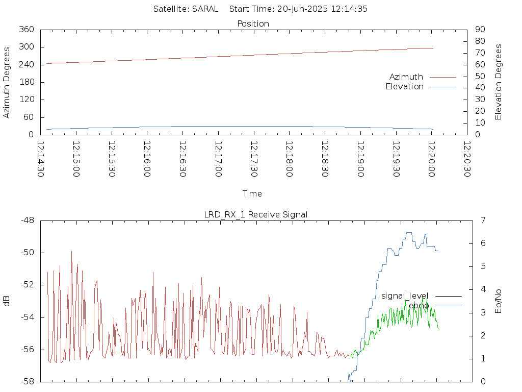Click the 5 tick on Eb/No axis
The width and height of the screenshot is (522, 392).
[483, 266]
